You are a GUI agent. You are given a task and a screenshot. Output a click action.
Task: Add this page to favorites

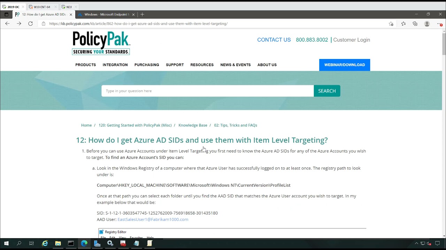(391, 24)
